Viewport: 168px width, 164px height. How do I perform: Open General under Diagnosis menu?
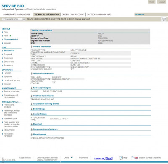click(7, 84)
